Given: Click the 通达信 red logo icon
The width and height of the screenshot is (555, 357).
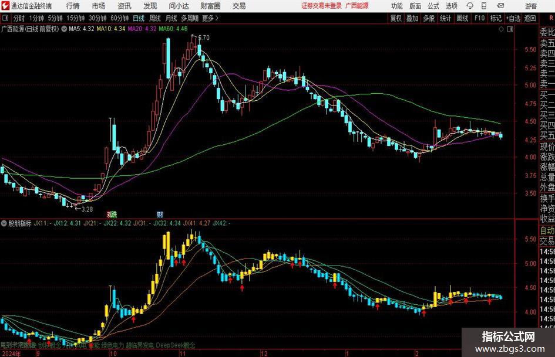Looking at the screenshot, I should click(5, 6).
